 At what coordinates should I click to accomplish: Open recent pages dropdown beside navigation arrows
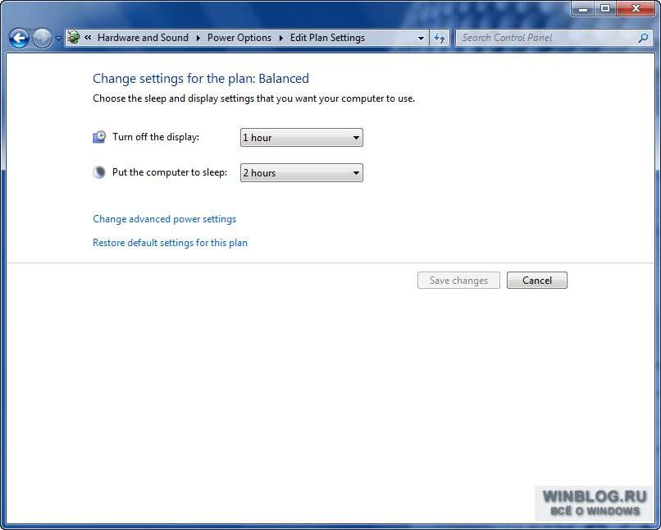[x=58, y=39]
